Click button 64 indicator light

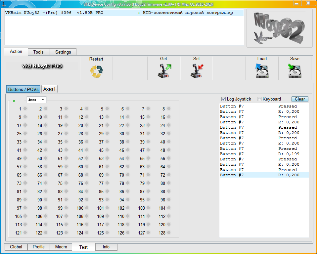[169, 166]
